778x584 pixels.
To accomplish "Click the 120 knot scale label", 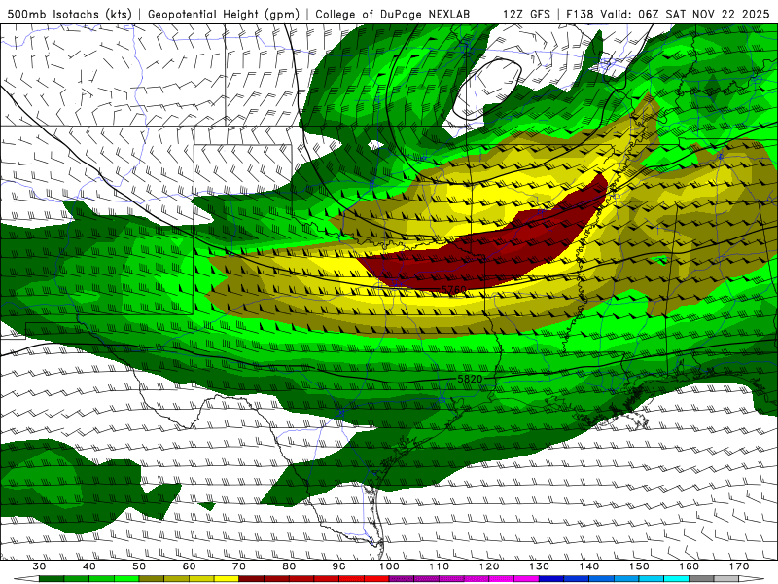I will (489, 566).
